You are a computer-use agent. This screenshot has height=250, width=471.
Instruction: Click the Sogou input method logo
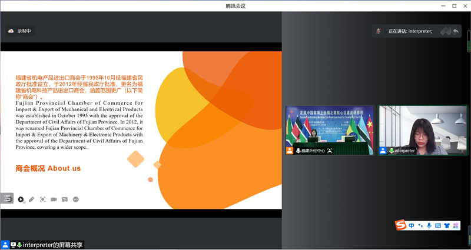(x=401, y=225)
